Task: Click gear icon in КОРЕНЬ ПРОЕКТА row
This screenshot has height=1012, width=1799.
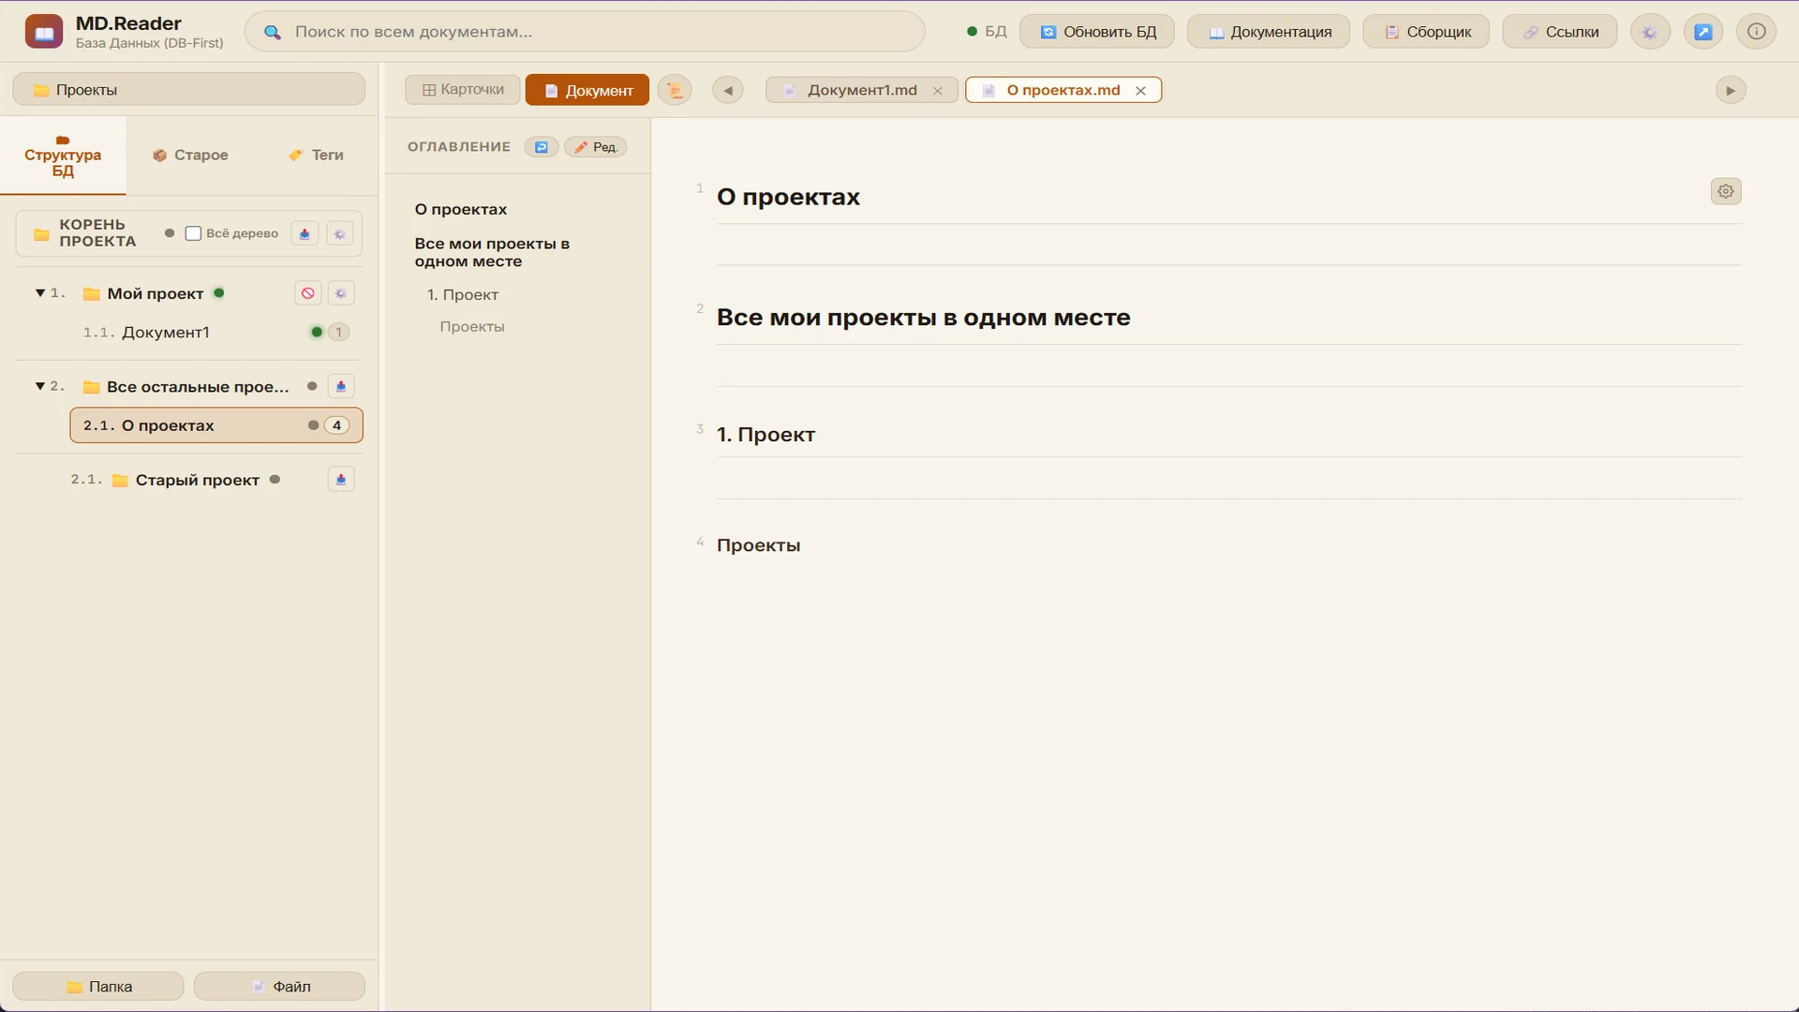Action: tap(340, 233)
